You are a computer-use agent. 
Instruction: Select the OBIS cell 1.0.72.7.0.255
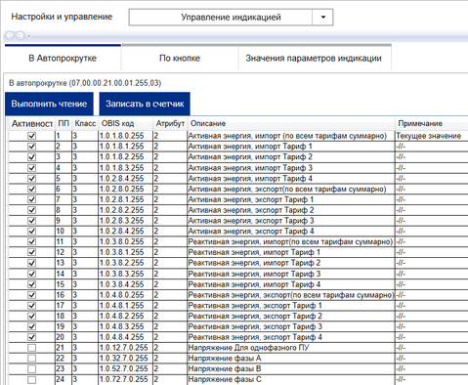click(125, 379)
